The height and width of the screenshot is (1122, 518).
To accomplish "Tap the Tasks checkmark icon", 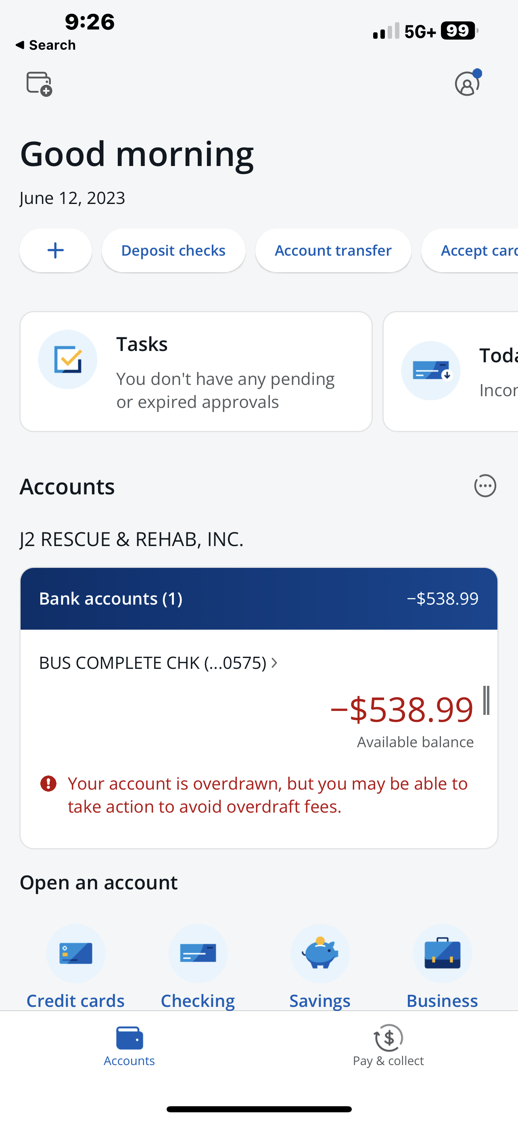I will click(x=67, y=359).
